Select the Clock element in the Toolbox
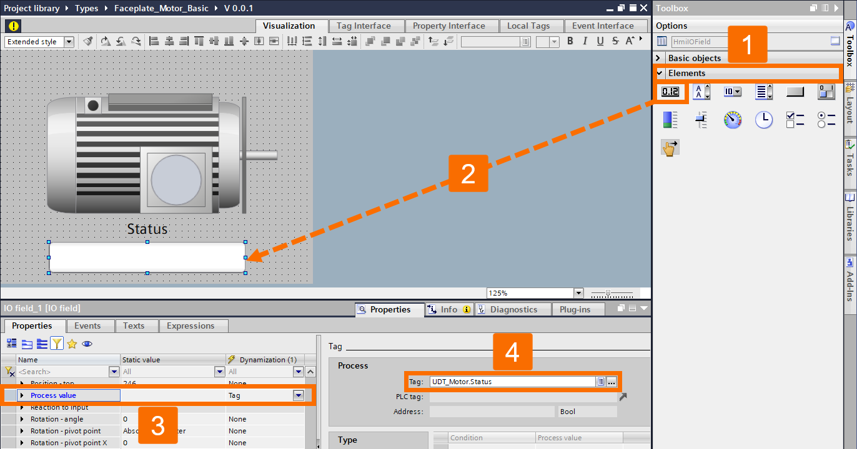The width and height of the screenshot is (857, 449). click(x=763, y=120)
